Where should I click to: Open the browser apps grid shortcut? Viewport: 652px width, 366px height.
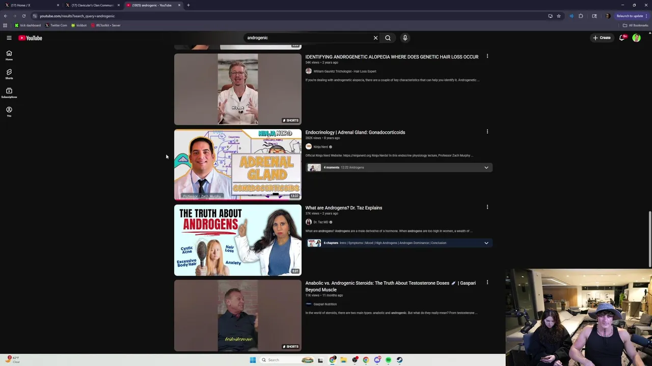[5, 25]
